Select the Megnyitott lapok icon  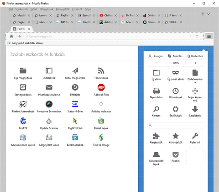point(49,138)
